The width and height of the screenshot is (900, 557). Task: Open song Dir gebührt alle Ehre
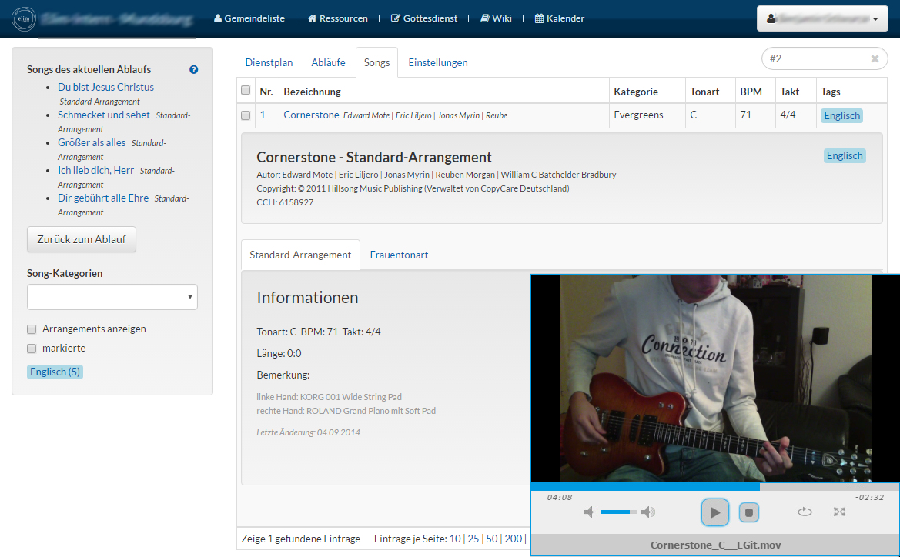click(x=102, y=198)
